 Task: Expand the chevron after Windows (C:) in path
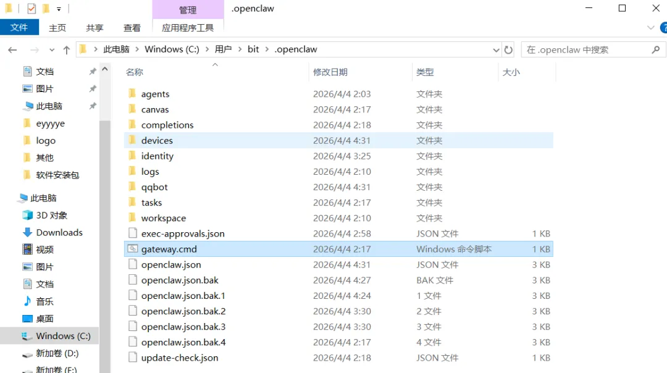[207, 49]
